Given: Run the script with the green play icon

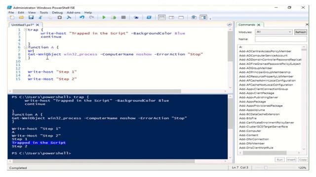Looking at the screenshot, I should 104,18.
